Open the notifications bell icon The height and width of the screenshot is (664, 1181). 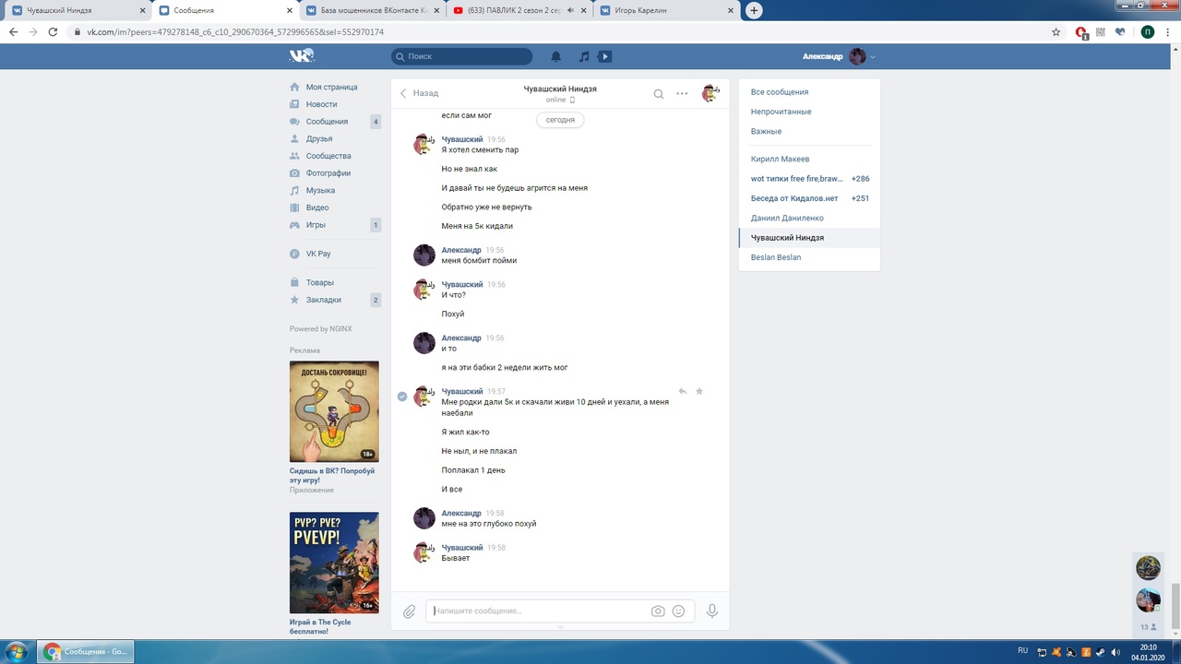click(556, 57)
